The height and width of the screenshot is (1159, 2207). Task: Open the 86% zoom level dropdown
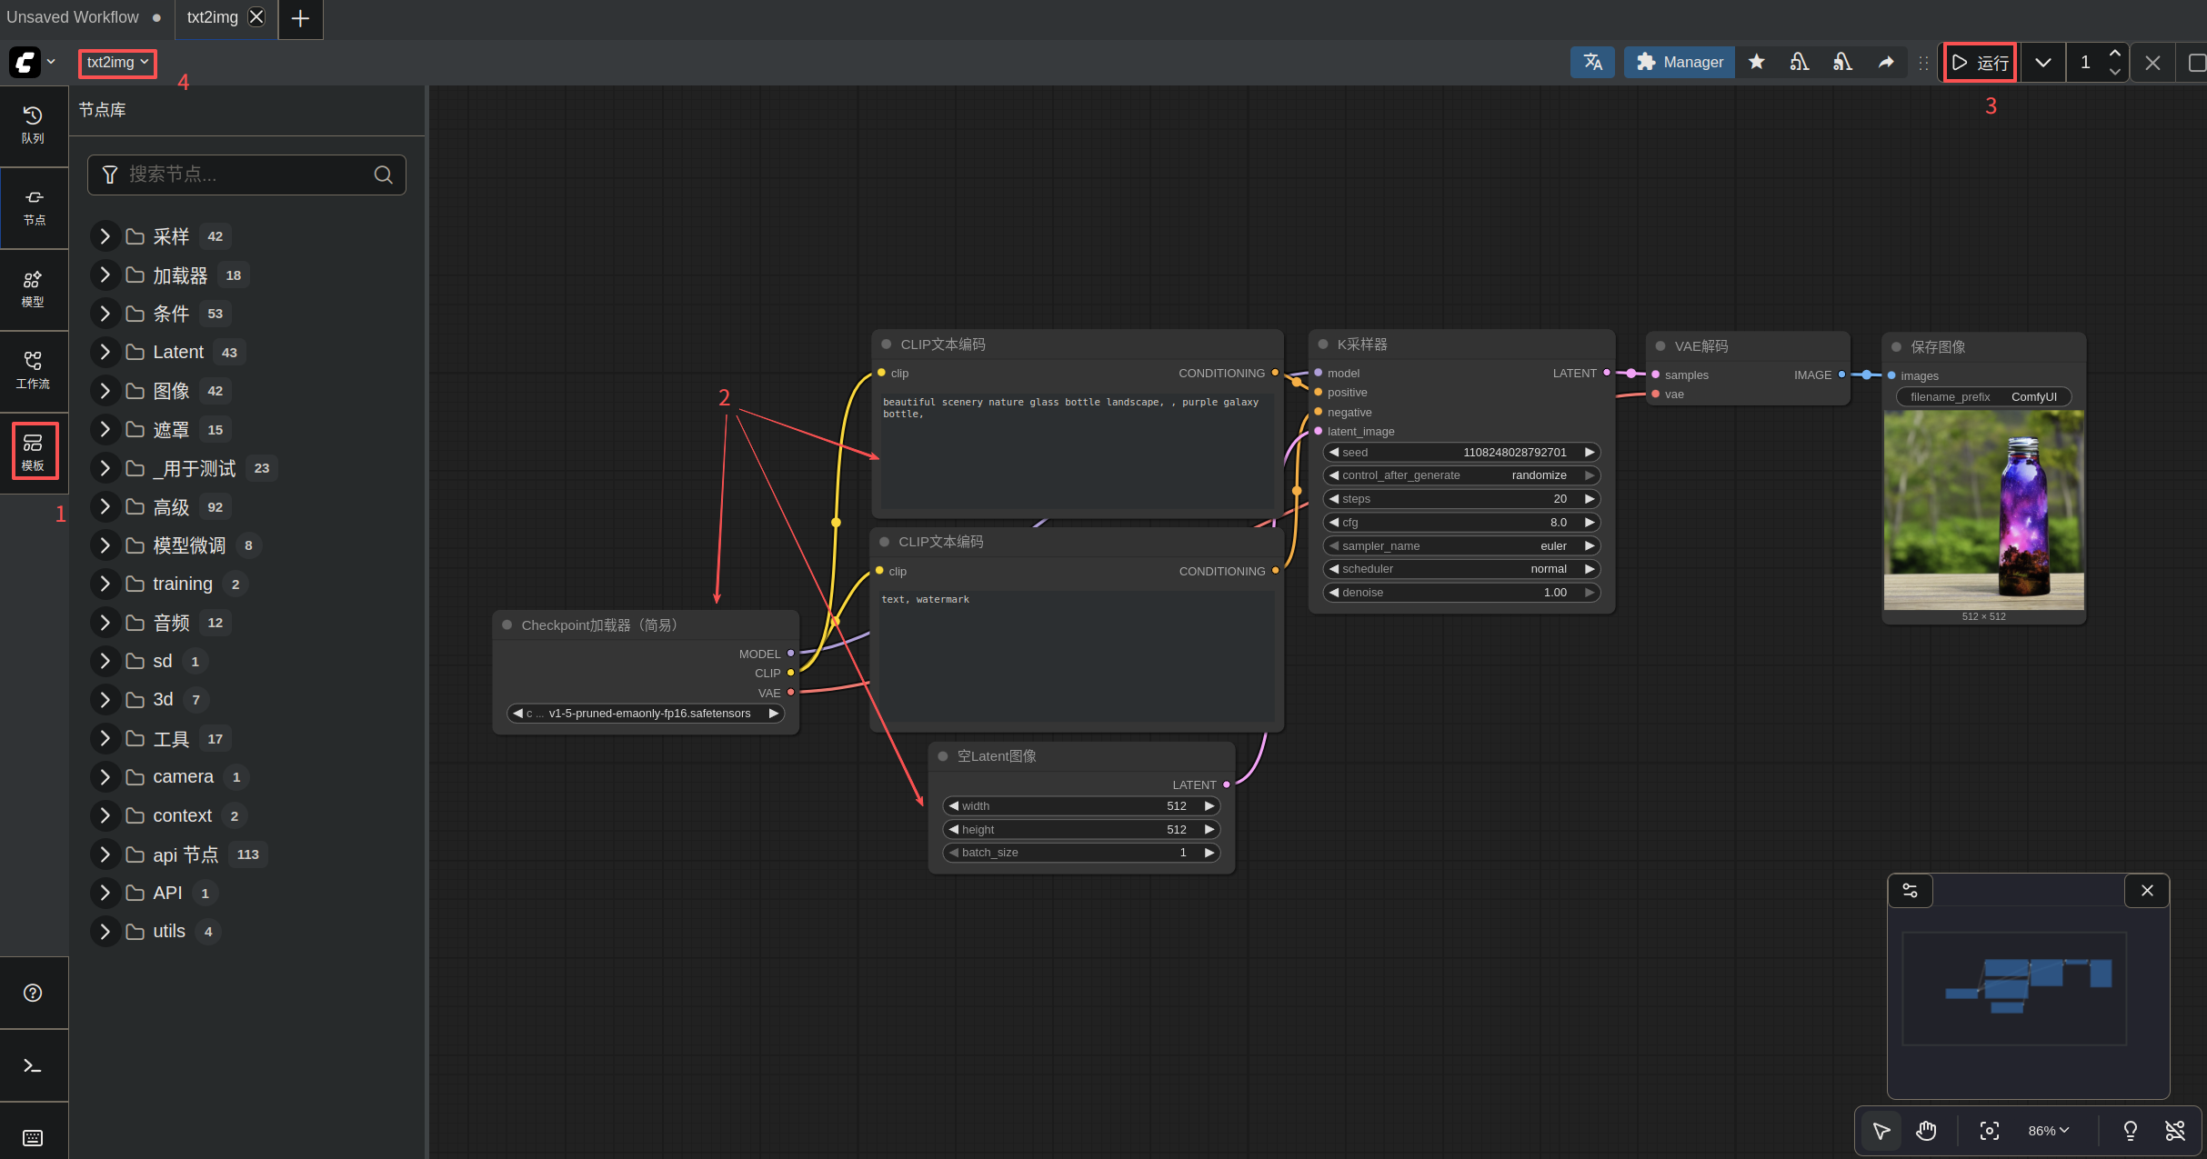2048,1130
